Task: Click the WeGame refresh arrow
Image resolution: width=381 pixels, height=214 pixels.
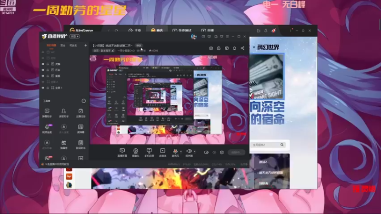Action: [116, 30]
